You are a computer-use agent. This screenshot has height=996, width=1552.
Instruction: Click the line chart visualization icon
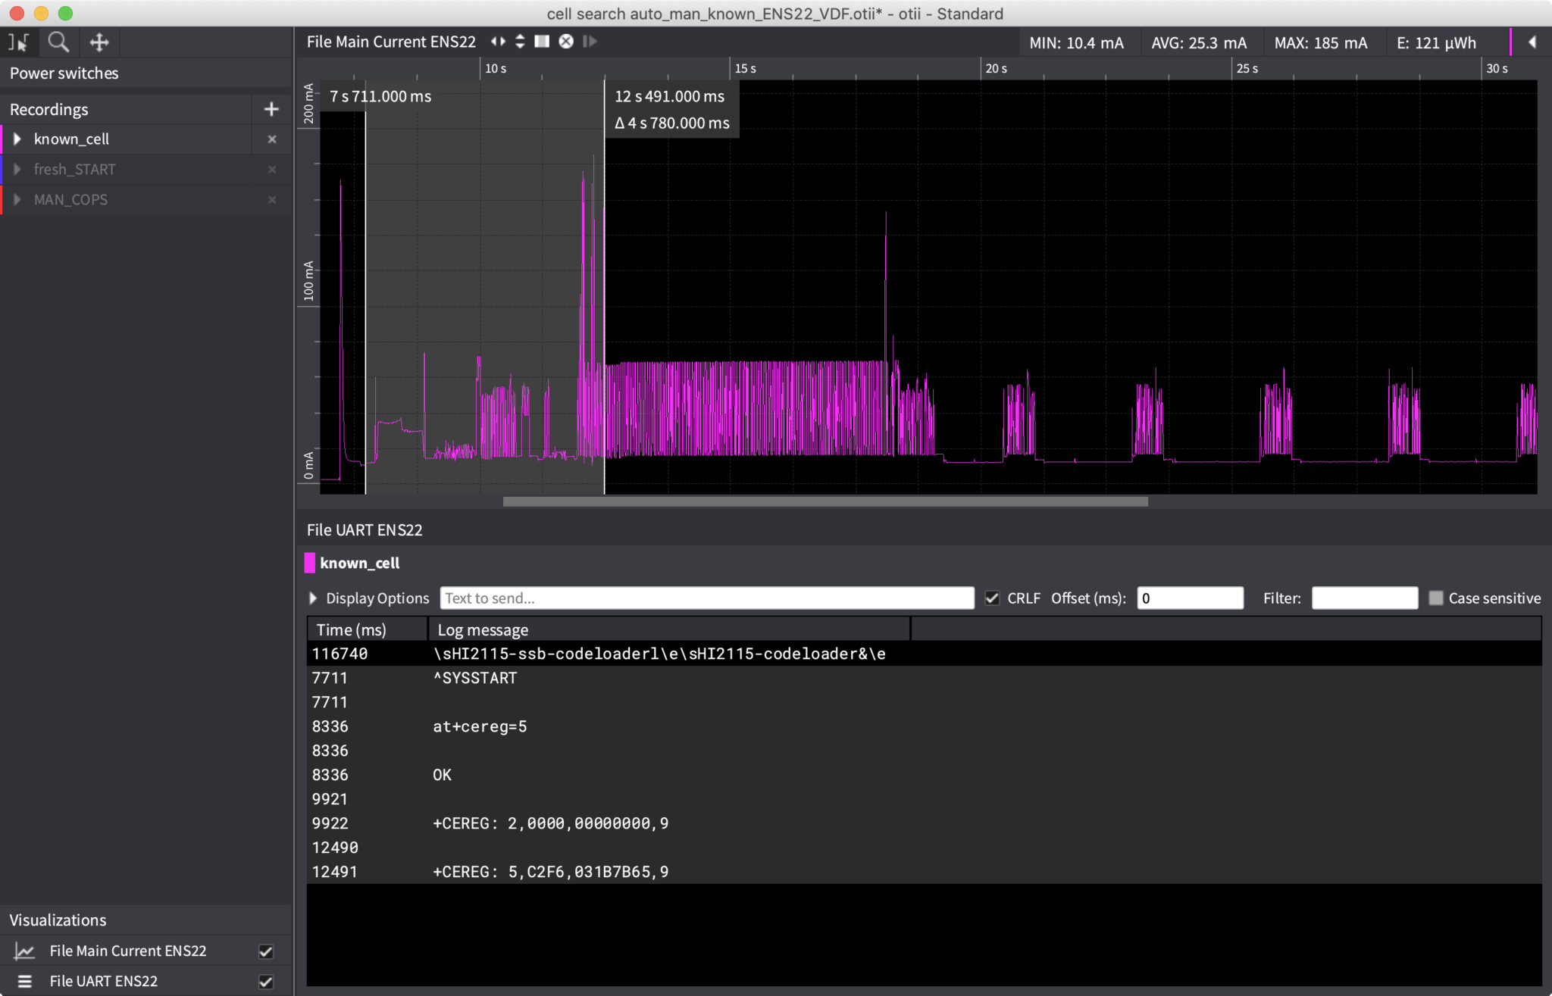(x=24, y=951)
